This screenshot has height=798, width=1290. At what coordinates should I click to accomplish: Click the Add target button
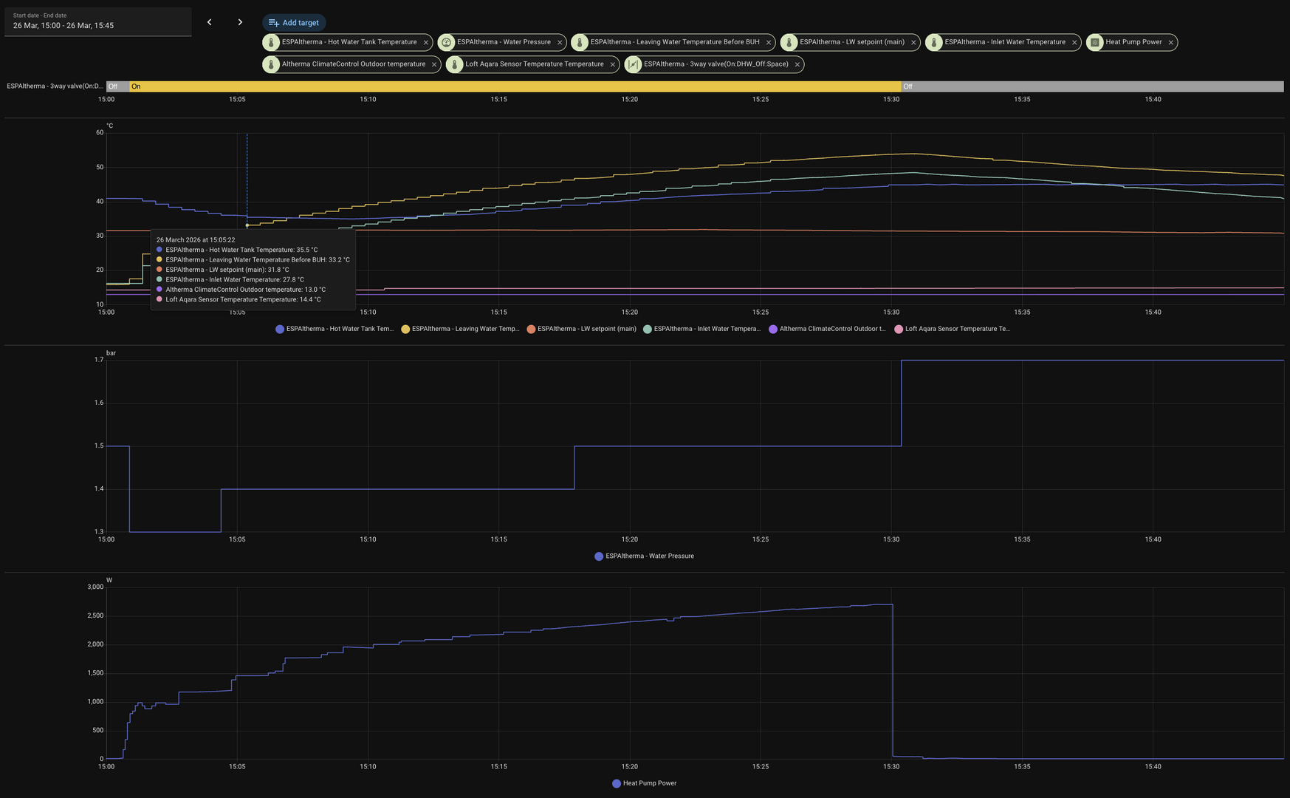294,23
